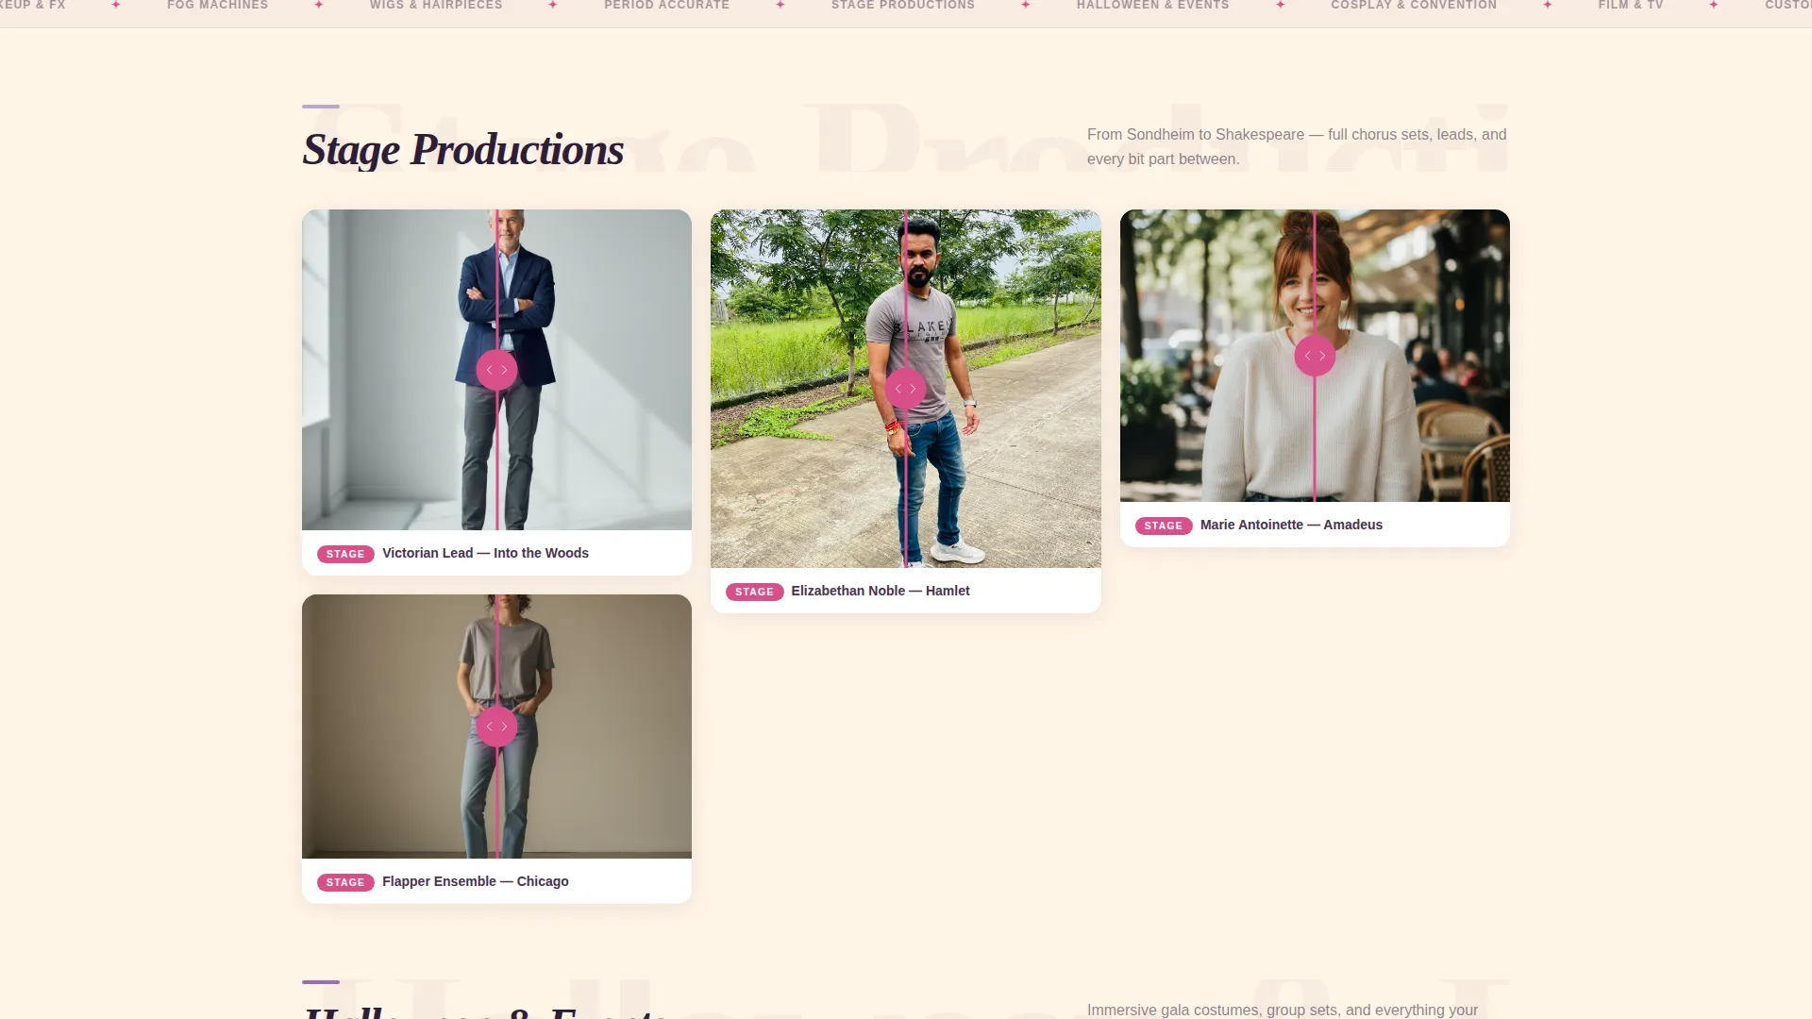Click the STAGE badge on Flapper Ensemble card

pos(345,882)
